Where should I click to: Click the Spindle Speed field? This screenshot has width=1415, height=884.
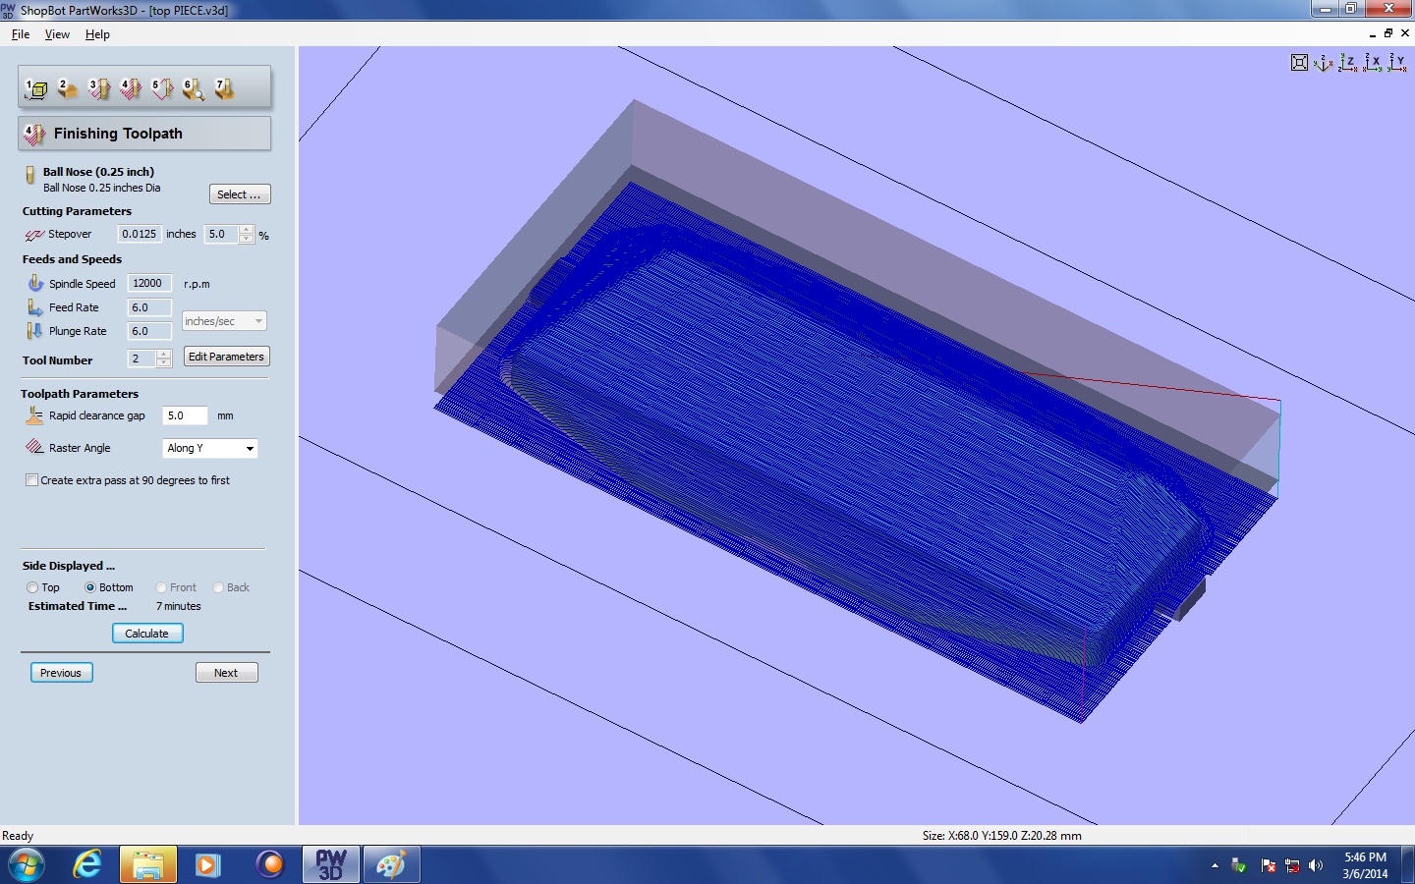[x=149, y=283]
